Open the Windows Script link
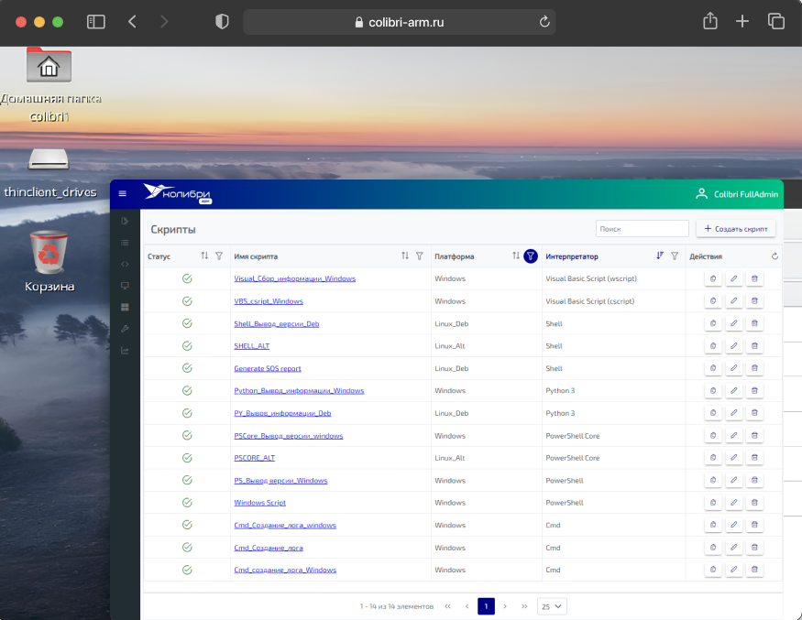This screenshot has height=620, width=802. coord(259,503)
